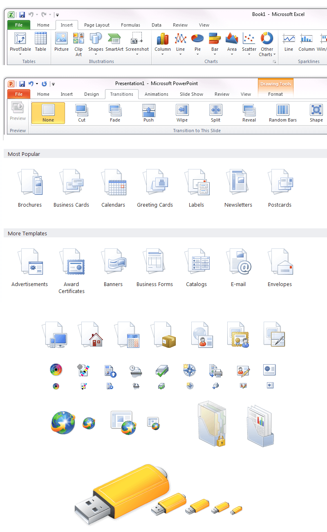Select the Fade transition

pyautogui.click(x=115, y=113)
